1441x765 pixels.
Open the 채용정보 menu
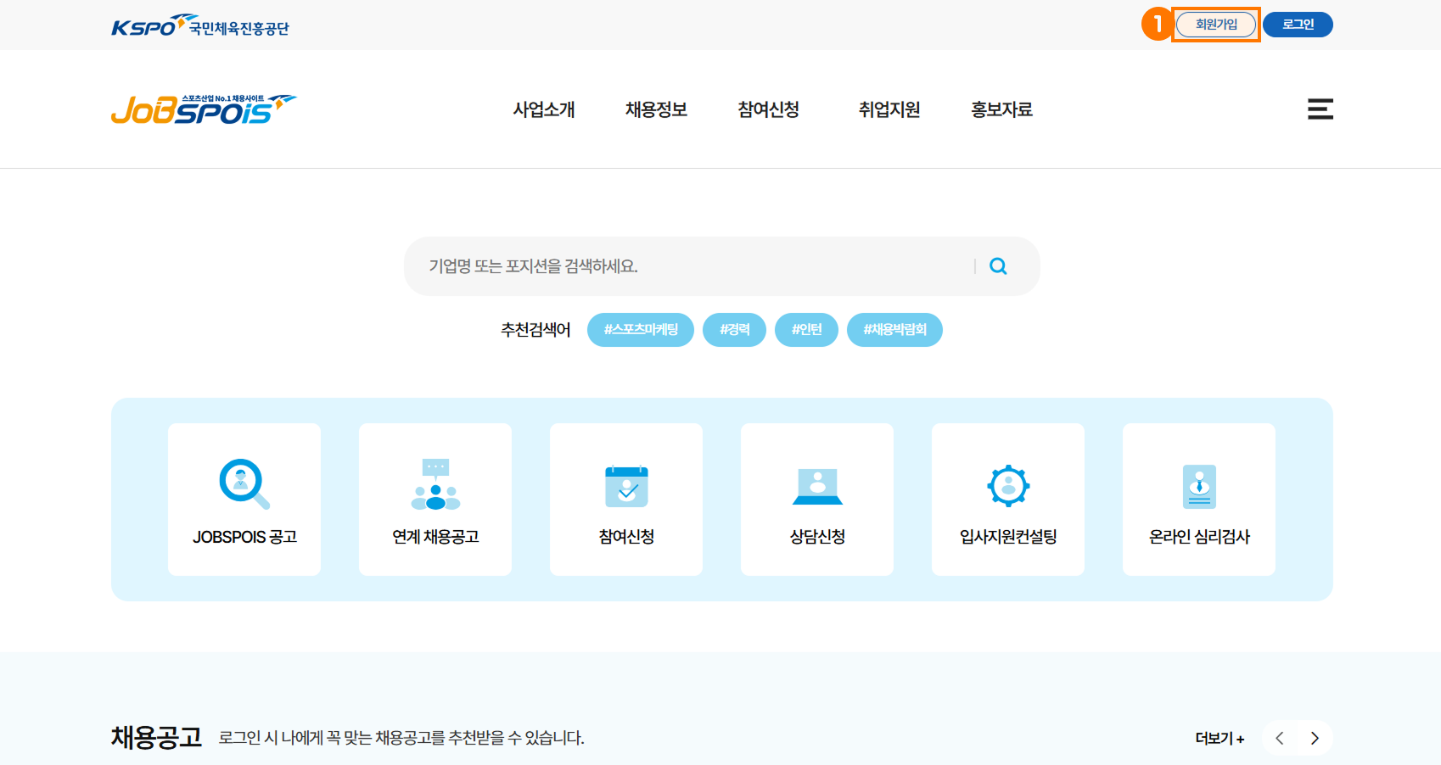[656, 109]
